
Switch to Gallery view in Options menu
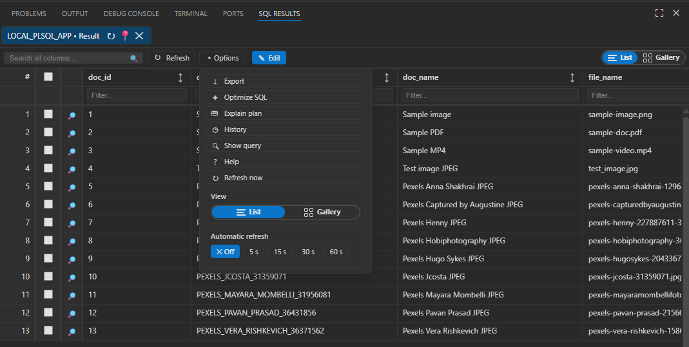(322, 212)
